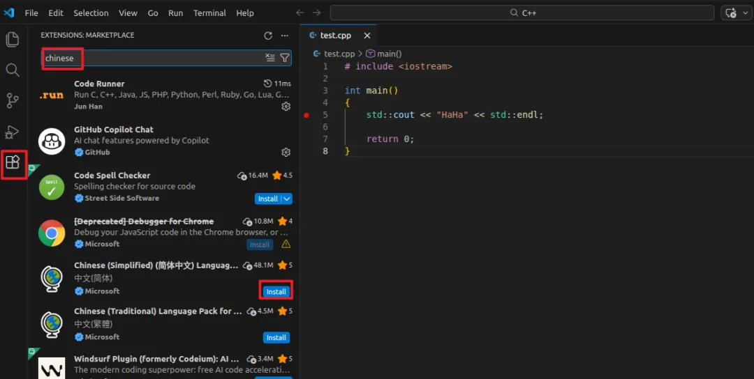Open the extensions panel more actions menu

point(285,36)
